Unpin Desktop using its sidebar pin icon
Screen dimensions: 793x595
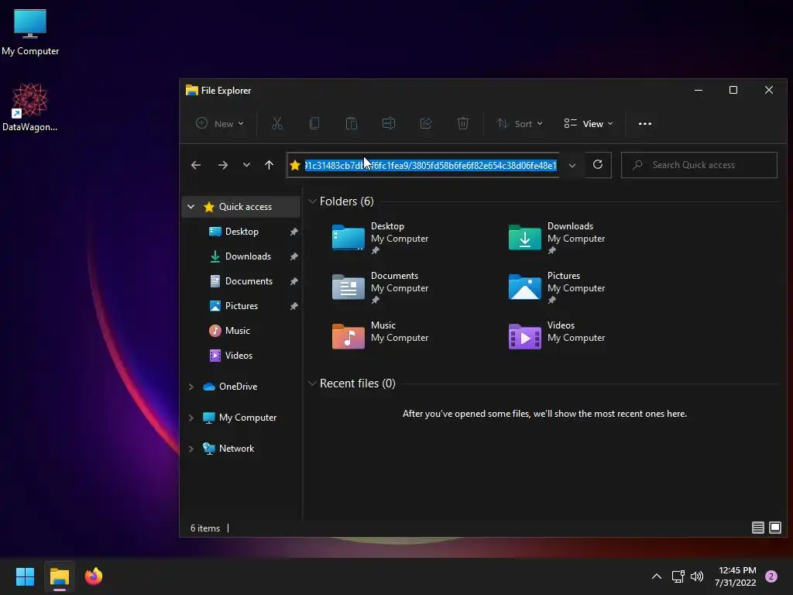click(294, 232)
